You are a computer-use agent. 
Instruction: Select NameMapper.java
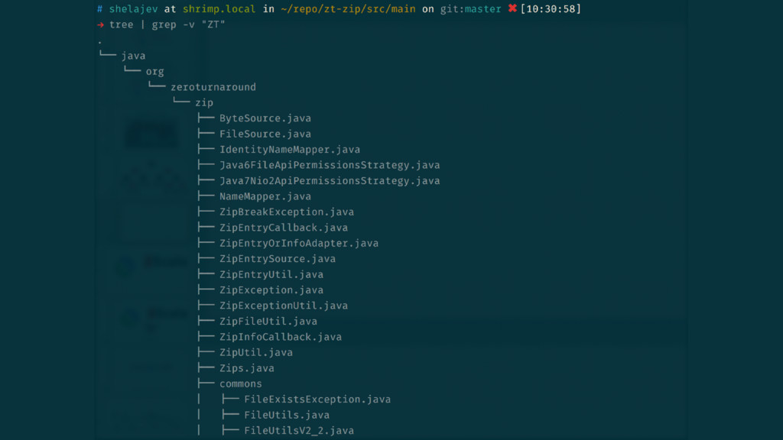265,196
